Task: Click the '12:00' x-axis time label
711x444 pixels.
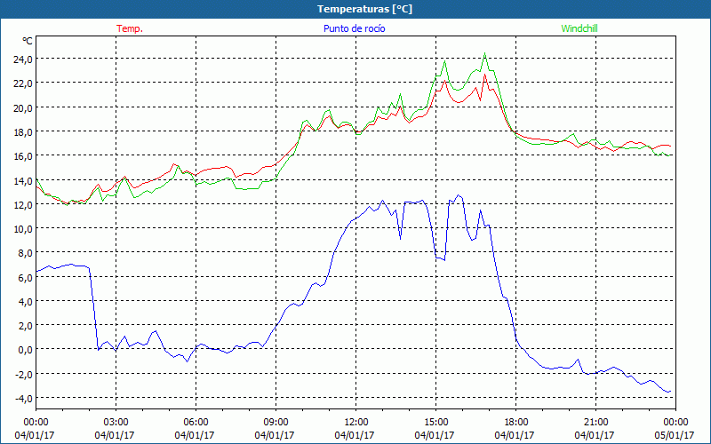Action: tap(356, 423)
